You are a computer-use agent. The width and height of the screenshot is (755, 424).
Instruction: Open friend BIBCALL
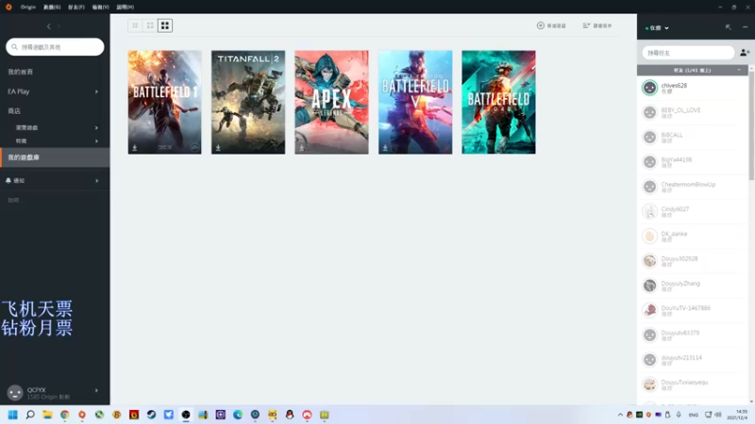click(x=692, y=138)
